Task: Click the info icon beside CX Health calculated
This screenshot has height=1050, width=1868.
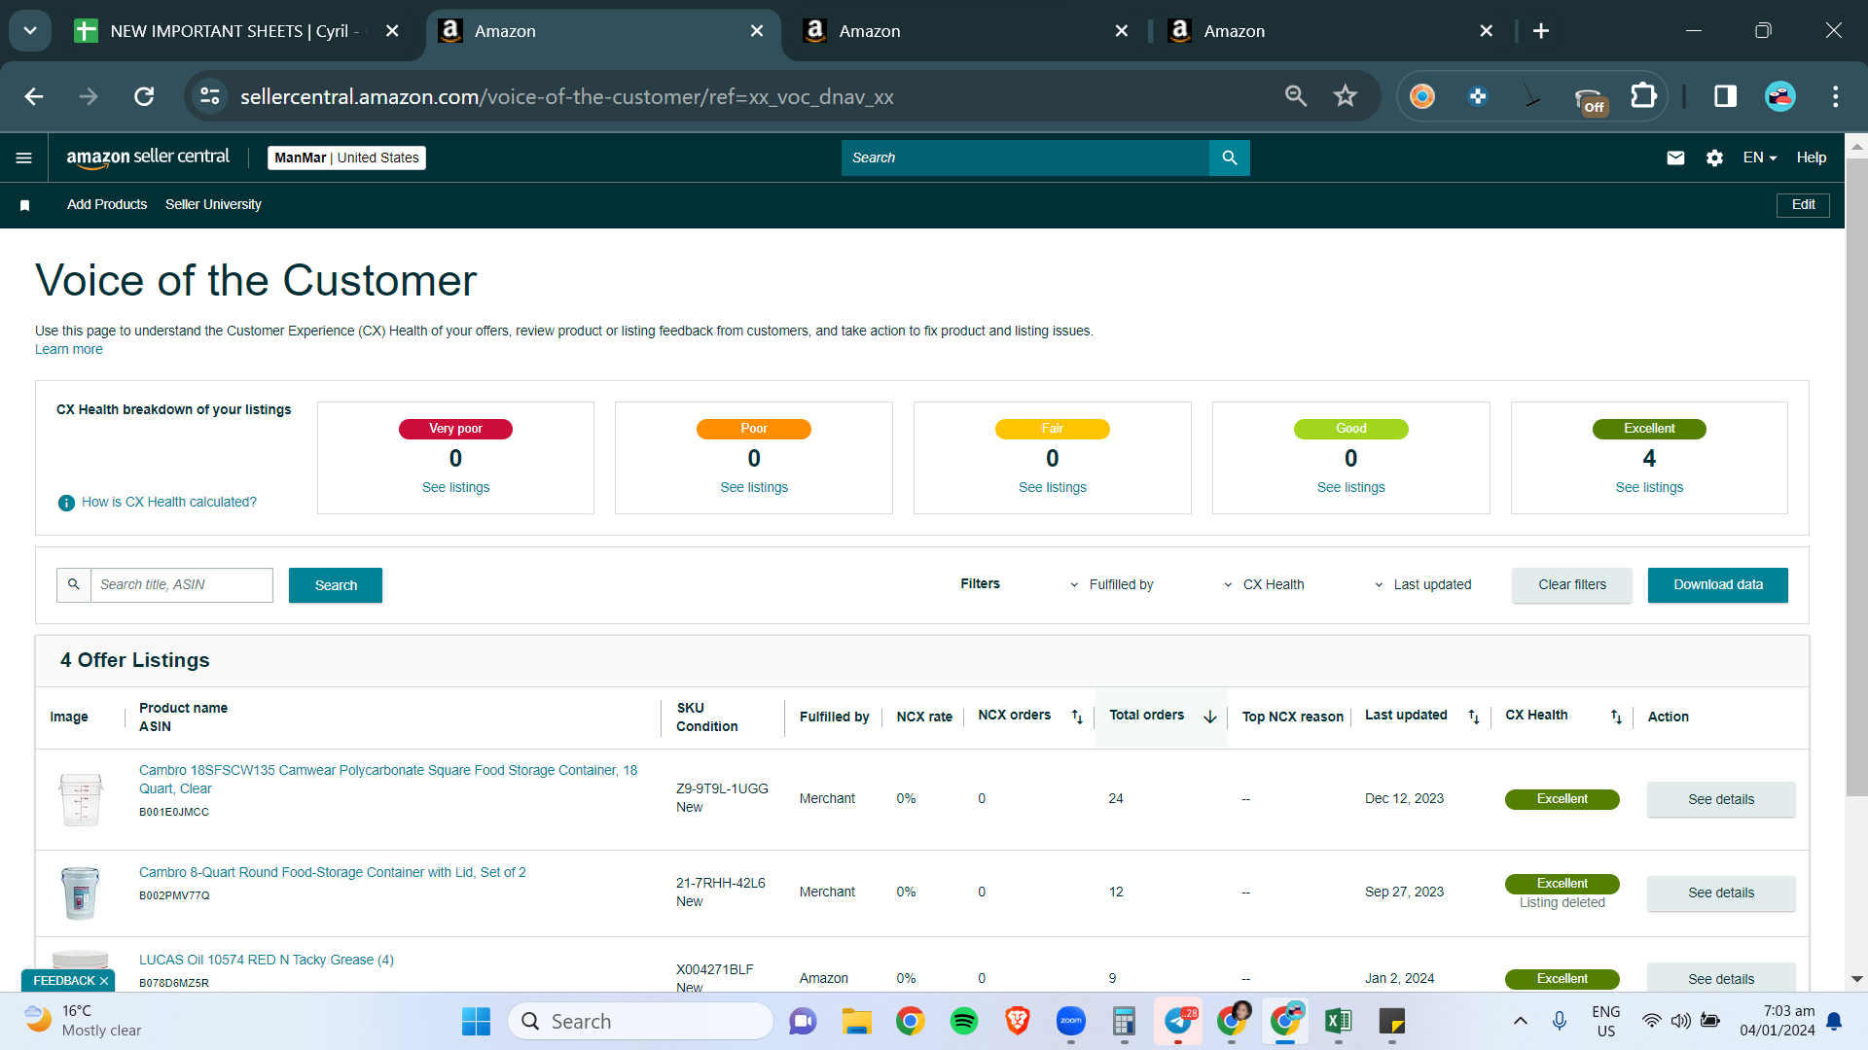Action: click(x=66, y=503)
